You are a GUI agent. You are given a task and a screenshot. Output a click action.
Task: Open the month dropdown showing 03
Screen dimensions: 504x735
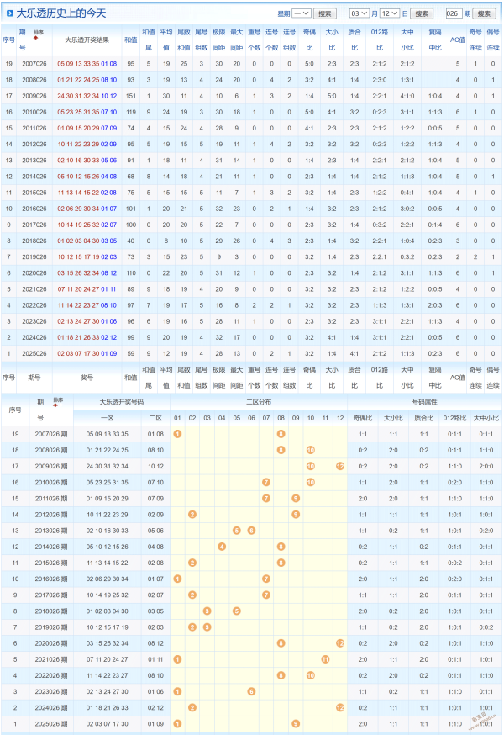360,13
